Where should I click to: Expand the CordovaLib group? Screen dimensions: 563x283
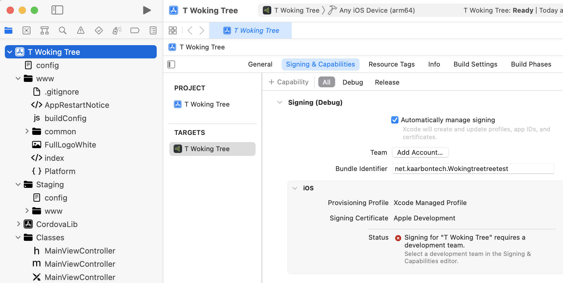(x=18, y=224)
